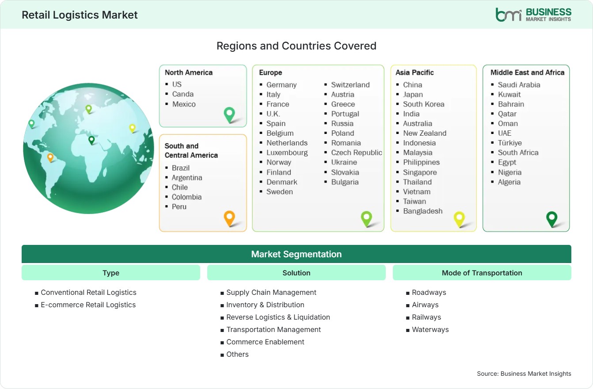Viewport: 593px width, 389px height.
Task: Click Mexico in North America list
Action: [x=184, y=104]
